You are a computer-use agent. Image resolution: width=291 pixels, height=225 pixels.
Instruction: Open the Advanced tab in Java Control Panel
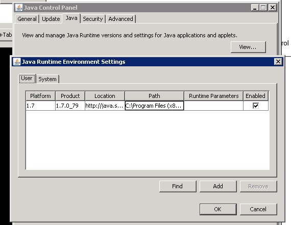120,19
